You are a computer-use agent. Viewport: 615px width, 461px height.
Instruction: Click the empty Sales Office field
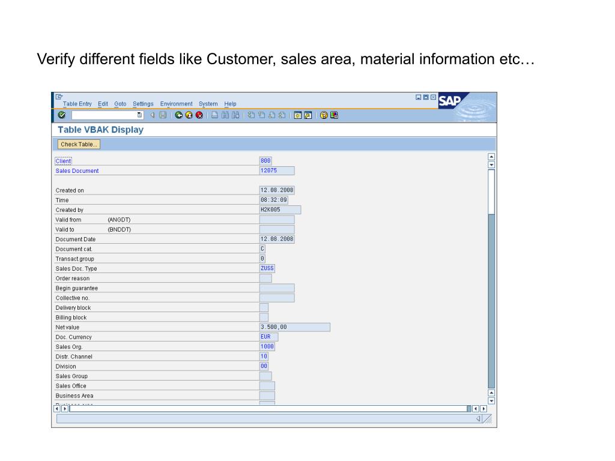click(267, 386)
